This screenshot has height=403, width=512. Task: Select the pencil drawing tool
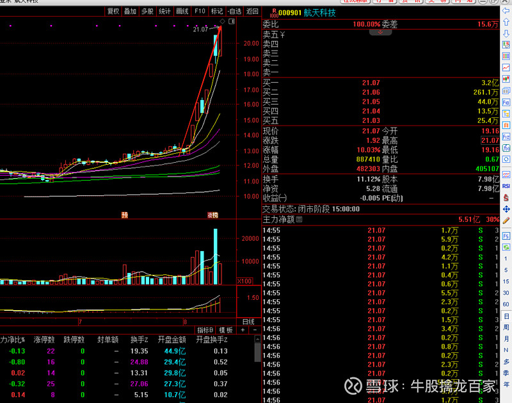(506, 220)
